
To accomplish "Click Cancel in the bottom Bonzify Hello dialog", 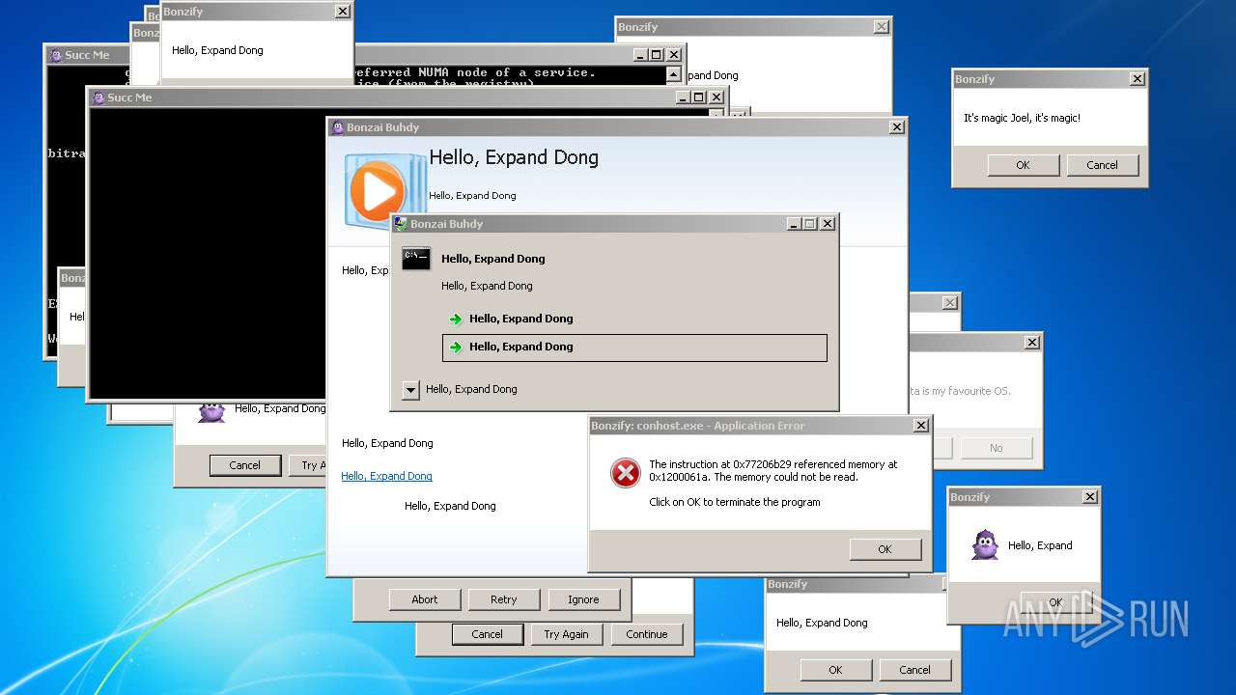I will pyautogui.click(x=914, y=670).
